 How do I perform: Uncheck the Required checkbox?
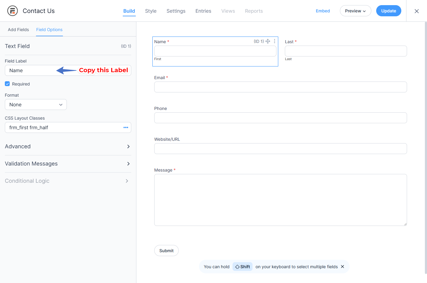point(8,84)
